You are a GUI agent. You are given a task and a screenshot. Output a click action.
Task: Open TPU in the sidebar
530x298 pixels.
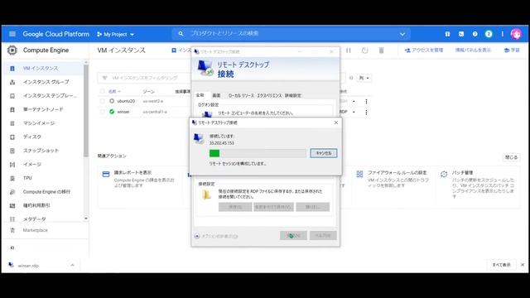point(42,178)
